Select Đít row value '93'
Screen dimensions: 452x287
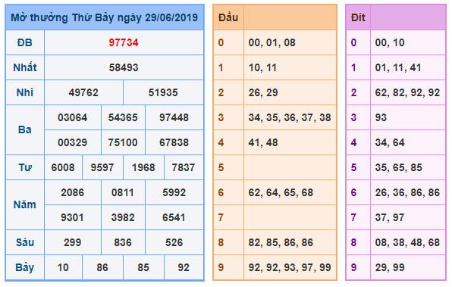[x=381, y=117]
